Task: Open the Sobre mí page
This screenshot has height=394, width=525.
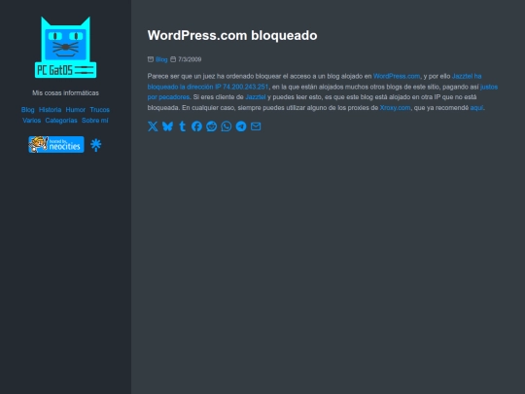Action: (95, 121)
